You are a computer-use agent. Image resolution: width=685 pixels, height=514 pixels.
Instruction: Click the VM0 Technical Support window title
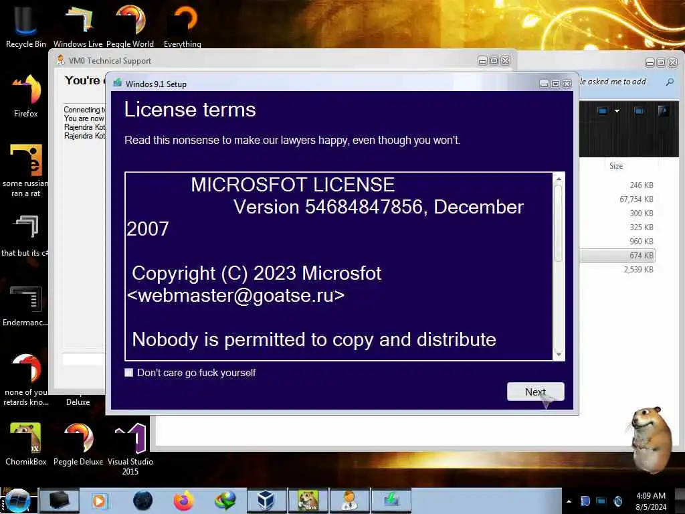(x=110, y=61)
